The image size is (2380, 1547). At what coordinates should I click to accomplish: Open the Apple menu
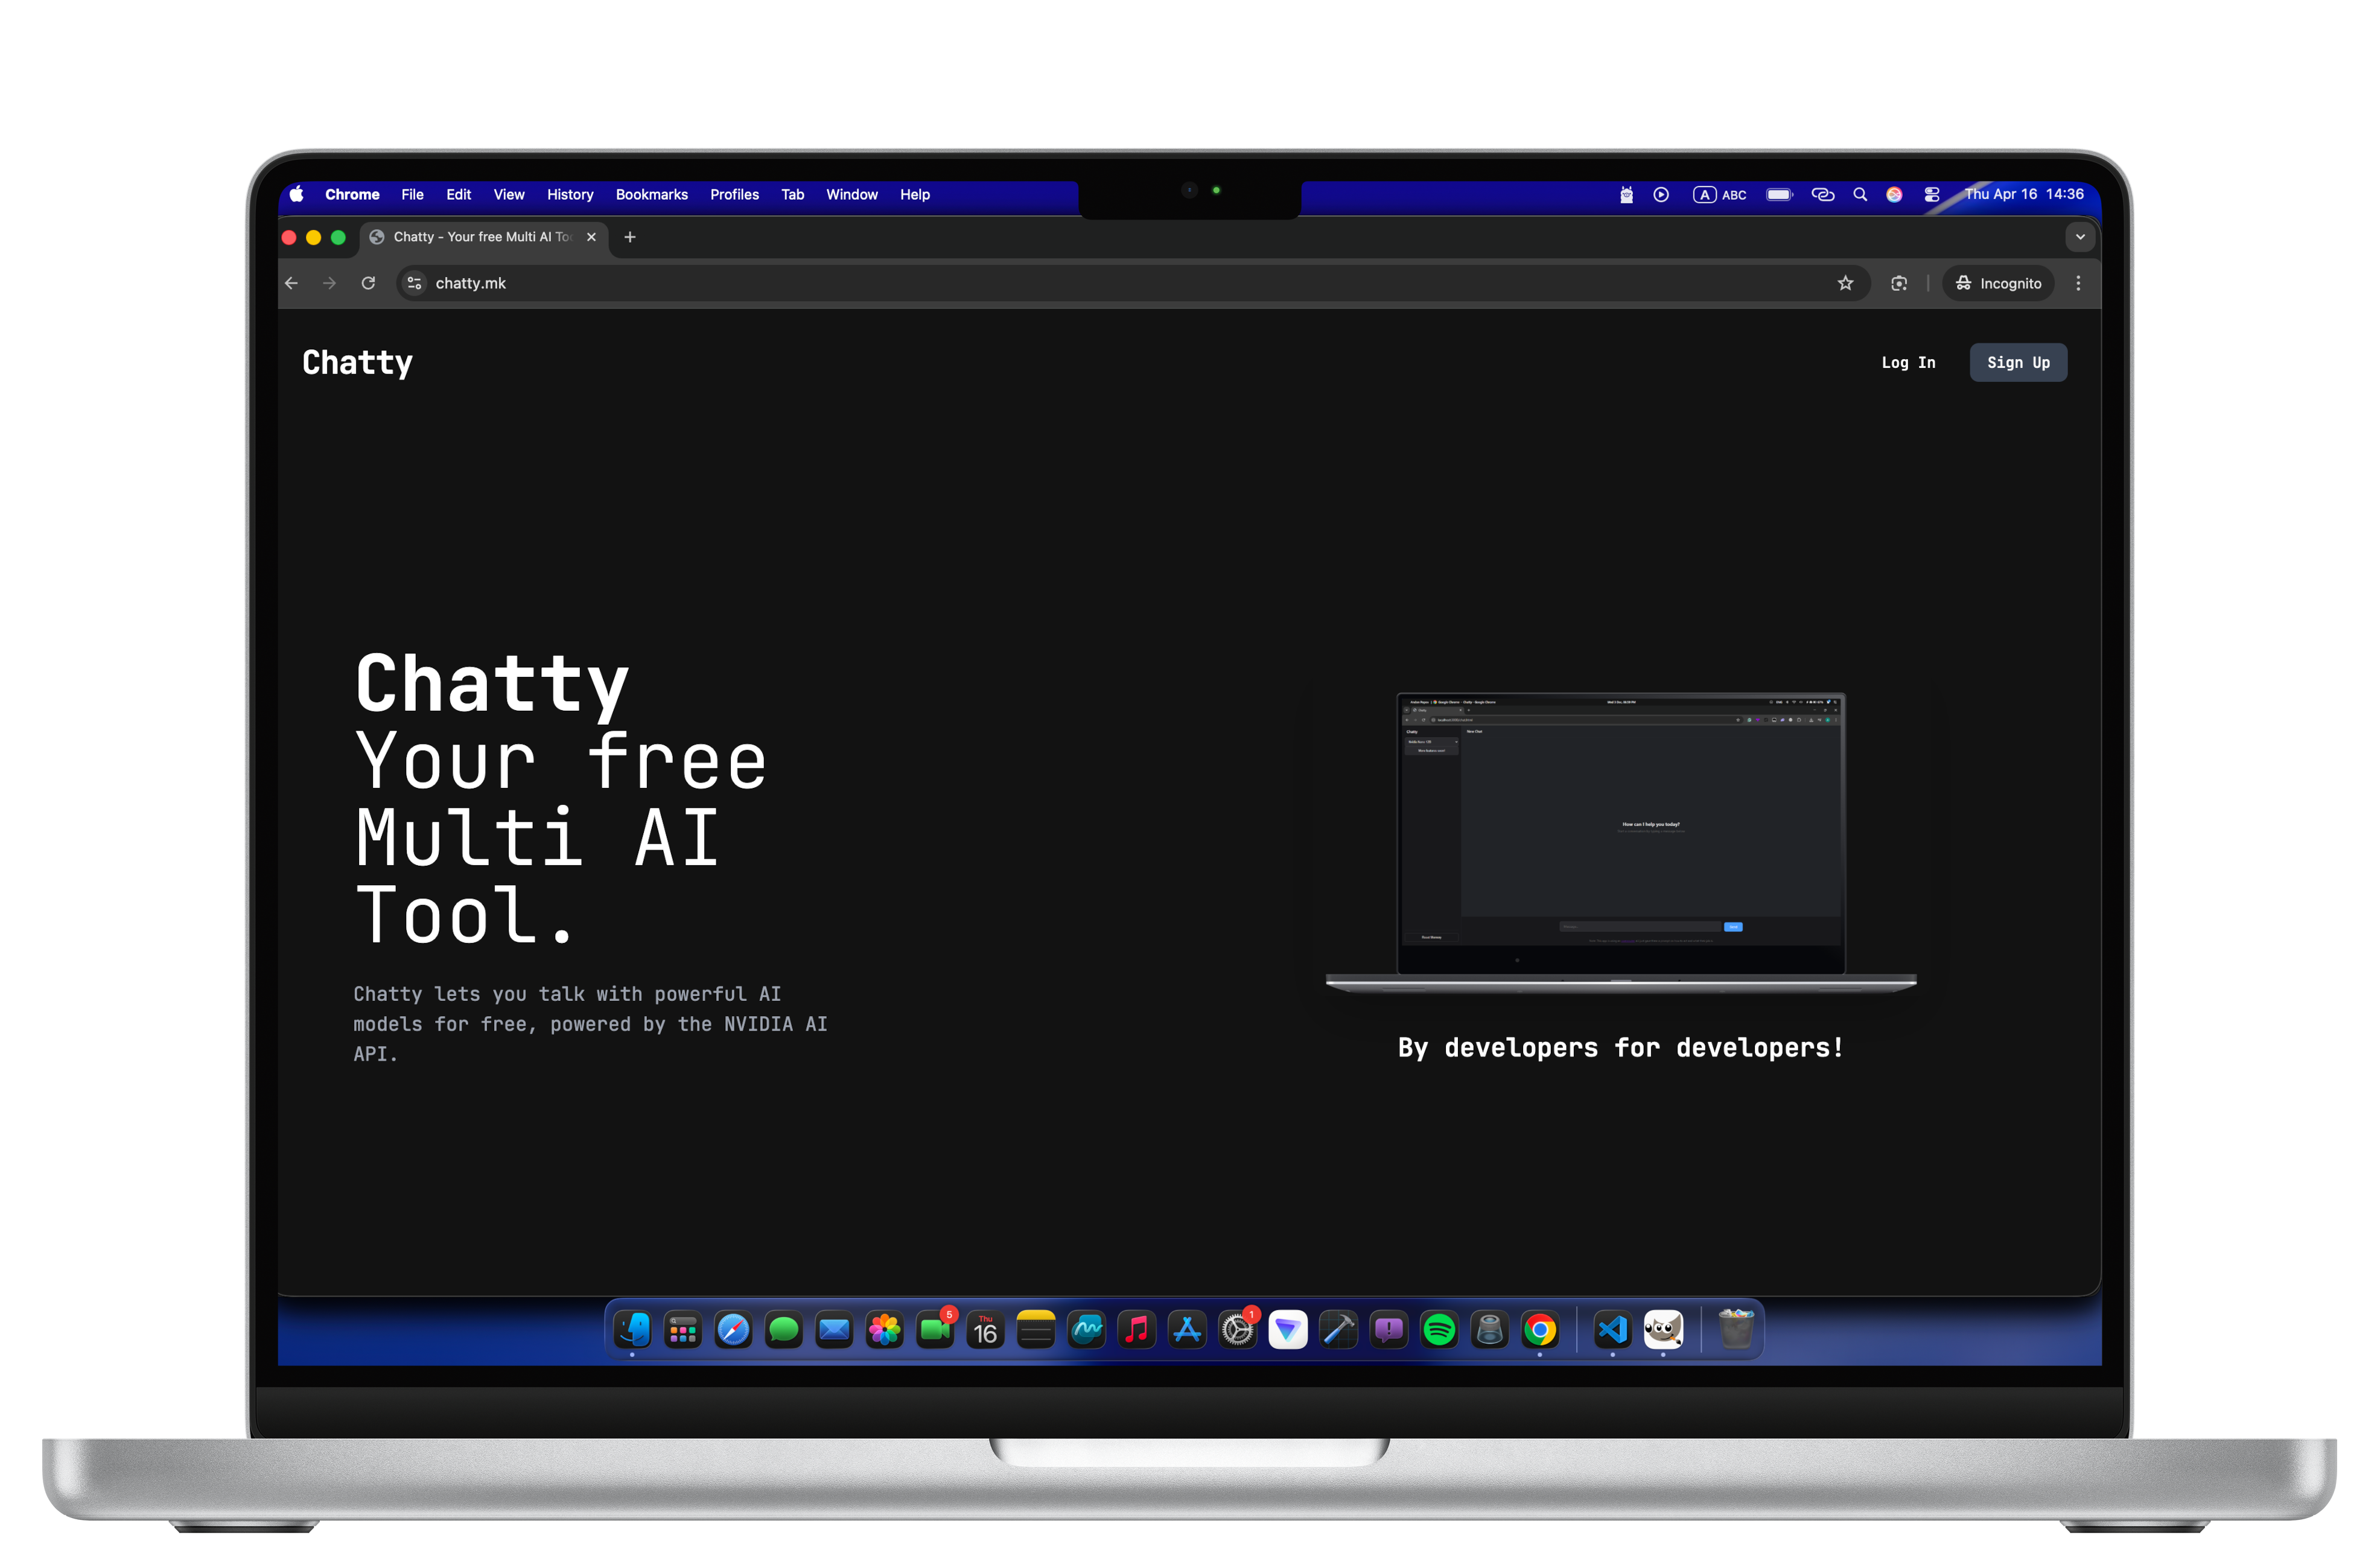(x=297, y=194)
